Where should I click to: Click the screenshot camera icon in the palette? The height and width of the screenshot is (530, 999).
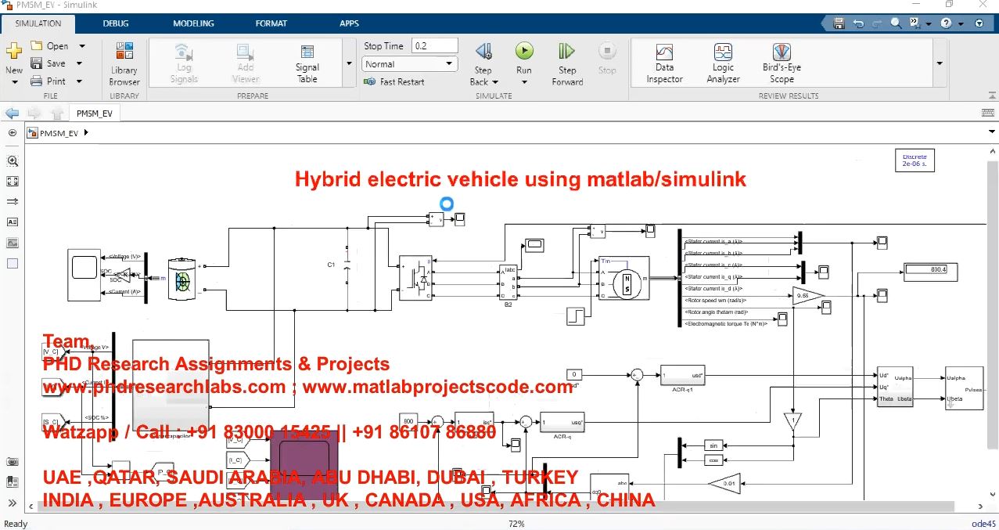(13, 462)
